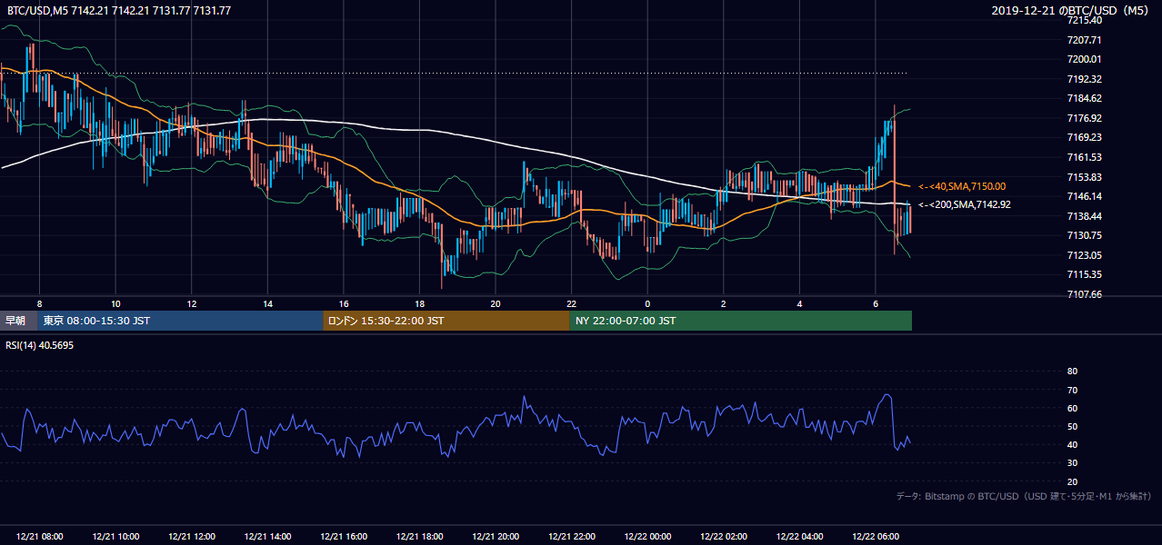Click the 12/22 04:00 date axis label
The height and width of the screenshot is (545, 1162).
(x=799, y=537)
